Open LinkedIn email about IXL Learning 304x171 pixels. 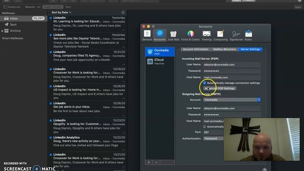(87, 23)
